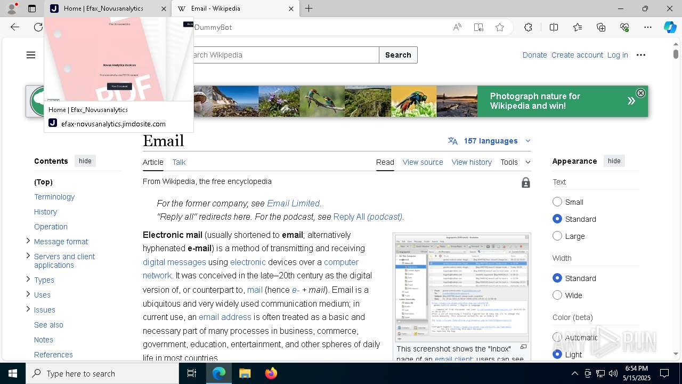
Task: Open the collections icon
Action: (x=601, y=27)
